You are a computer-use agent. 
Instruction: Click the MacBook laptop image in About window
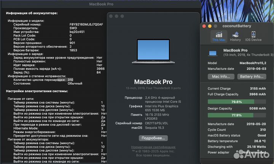(153, 51)
